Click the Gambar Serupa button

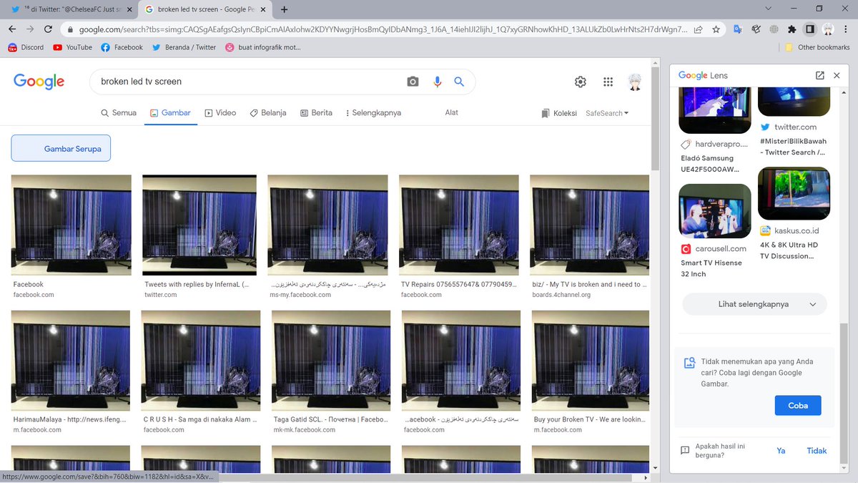click(x=61, y=148)
